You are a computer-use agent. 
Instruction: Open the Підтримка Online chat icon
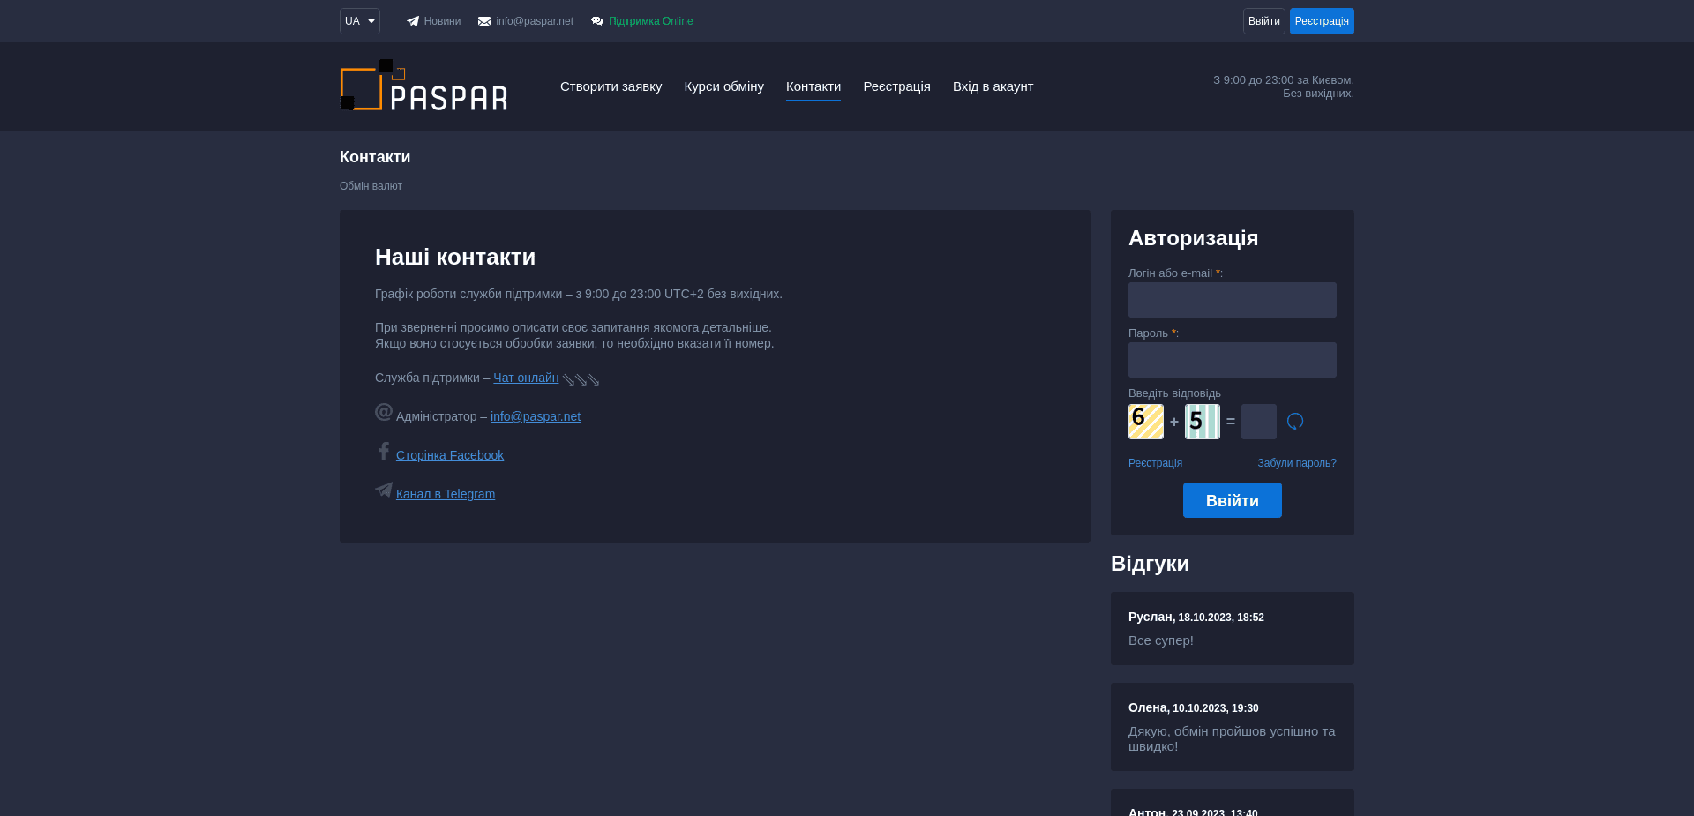(598, 20)
